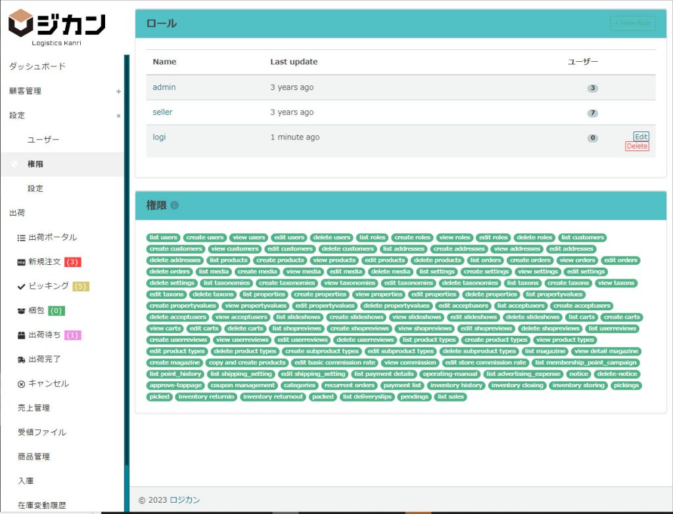
Task: Click the 出荷ポータル list icon
Action: point(21,238)
